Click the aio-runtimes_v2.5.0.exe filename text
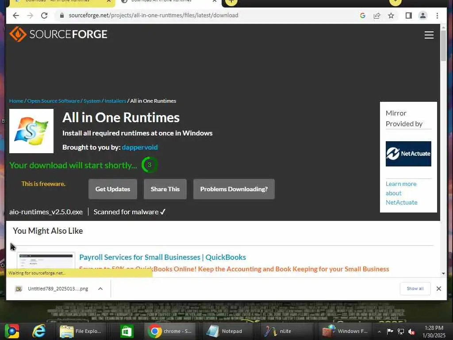Image resolution: width=453 pixels, height=340 pixels. pyautogui.click(x=46, y=212)
